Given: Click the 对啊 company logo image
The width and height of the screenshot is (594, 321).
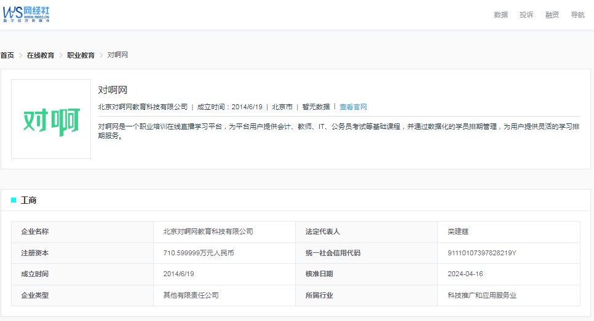Looking at the screenshot, I should tap(51, 119).
